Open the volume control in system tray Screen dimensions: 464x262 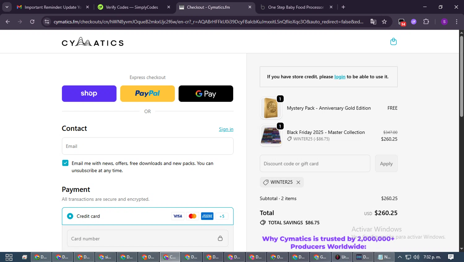pos(416,257)
